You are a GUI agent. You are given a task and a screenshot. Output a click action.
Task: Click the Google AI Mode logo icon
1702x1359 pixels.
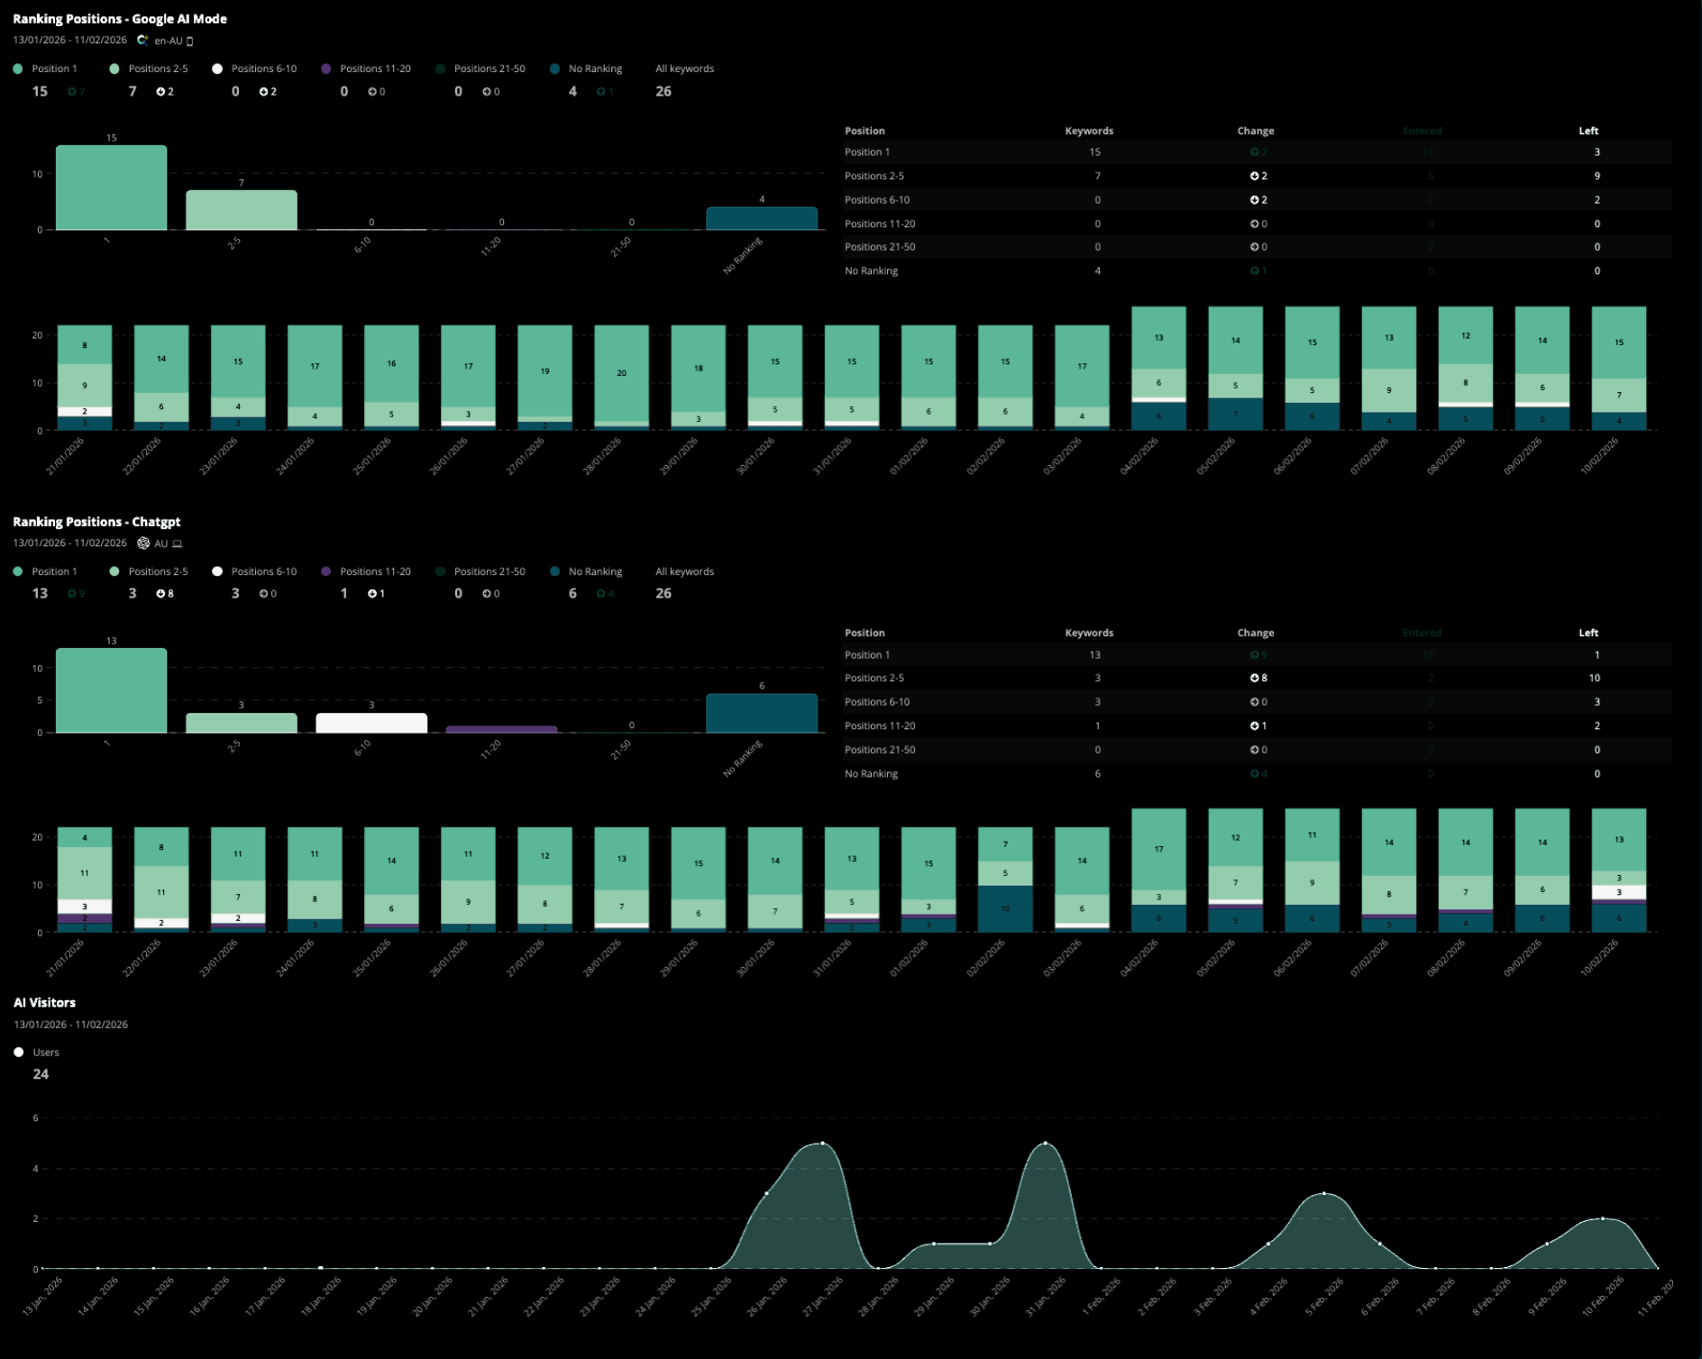tap(142, 40)
